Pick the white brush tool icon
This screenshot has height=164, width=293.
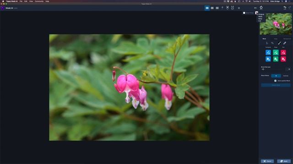(279, 43)
